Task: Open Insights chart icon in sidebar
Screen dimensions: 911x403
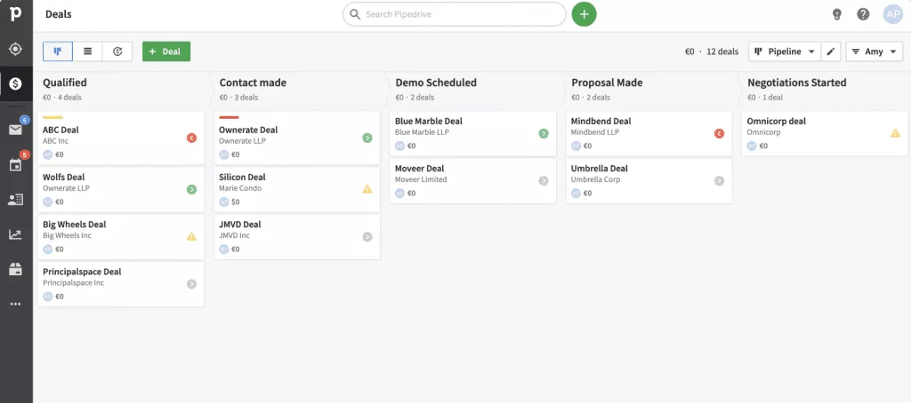Action: coord(15,234)
